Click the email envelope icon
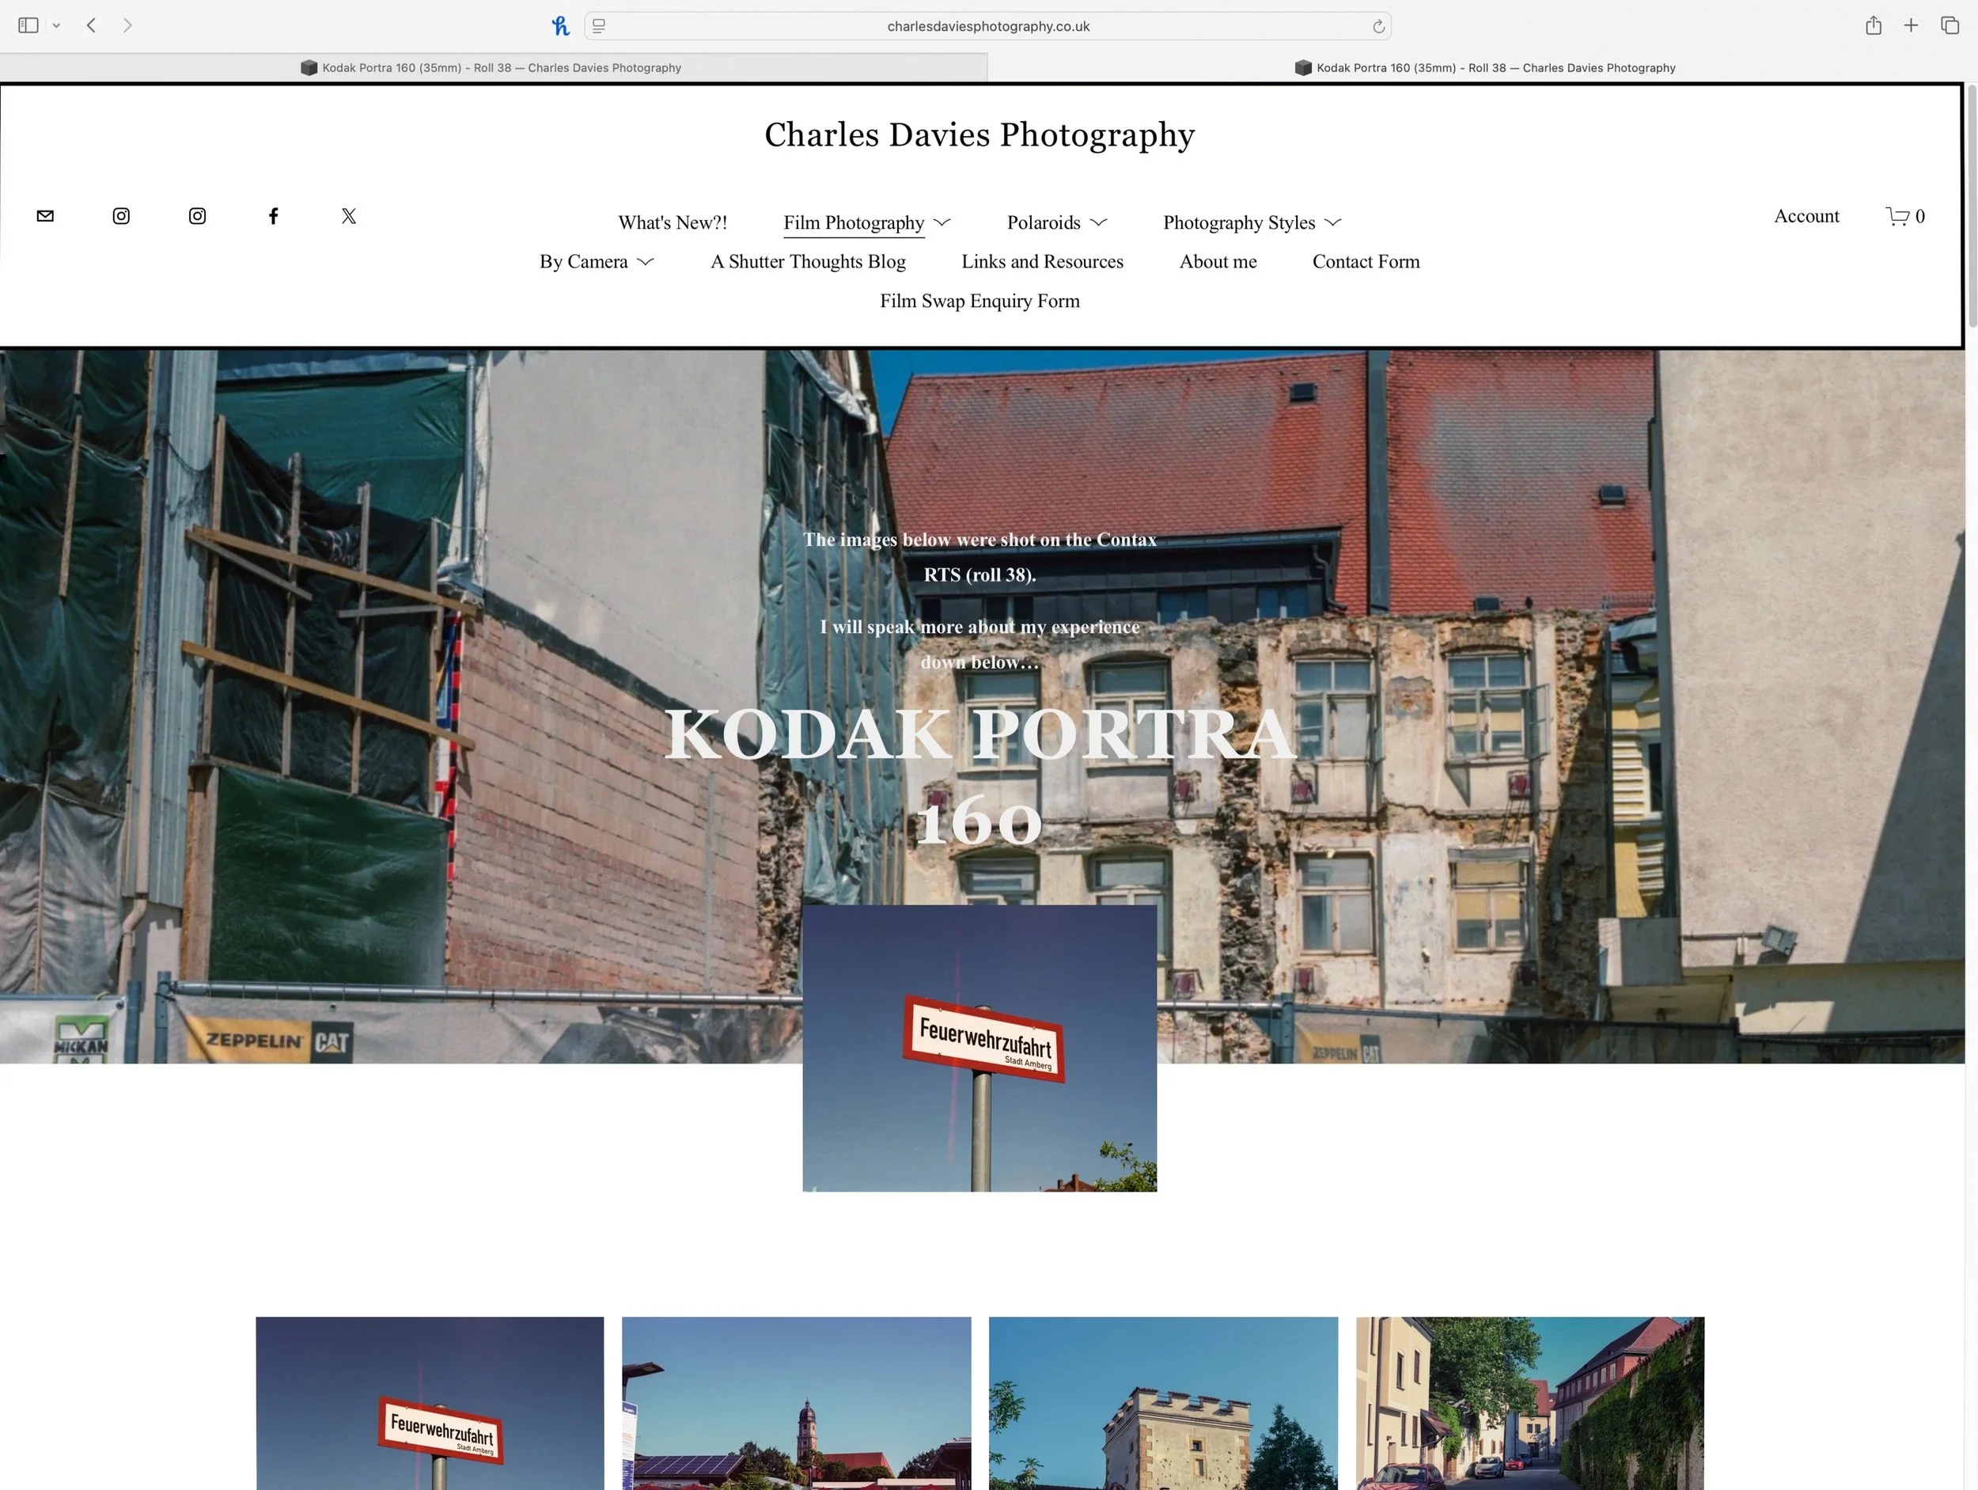 [46, 215]
